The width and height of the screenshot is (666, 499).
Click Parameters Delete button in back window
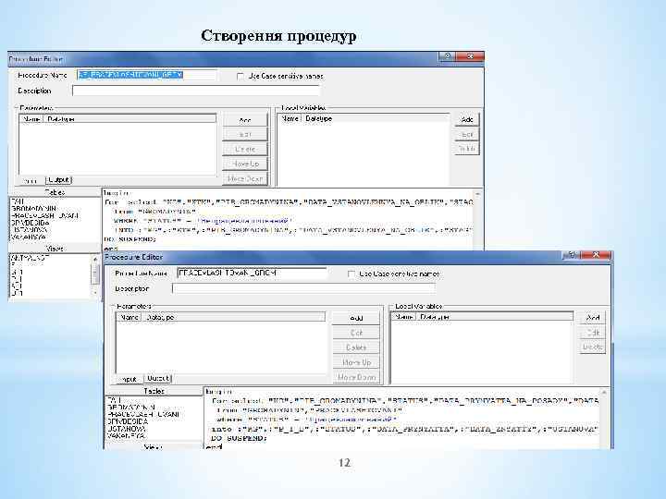pyautogui.click(x=245, y=149)
